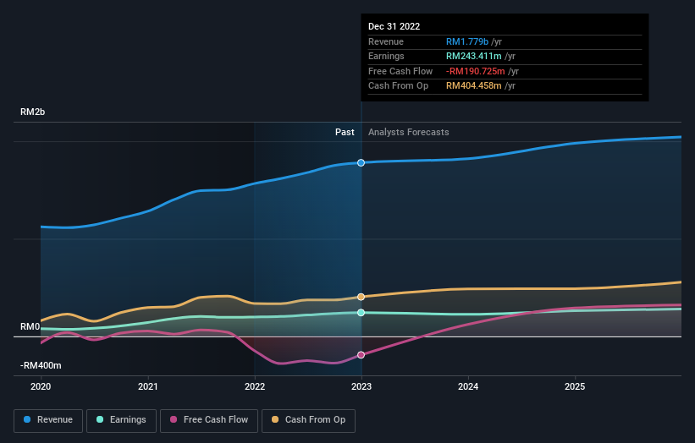Image resolution: width=695 pixels, height=443 pixels.
Task: Click the Free Cash Flow marker at 2023
Action: click(361, 355)
